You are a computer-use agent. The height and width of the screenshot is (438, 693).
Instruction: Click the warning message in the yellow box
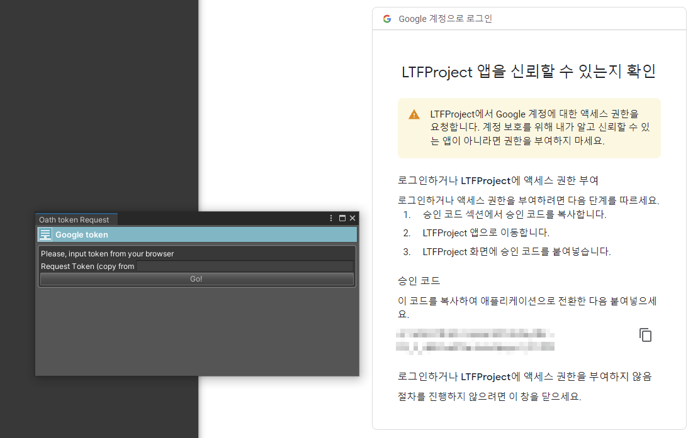tap(540, 128)
